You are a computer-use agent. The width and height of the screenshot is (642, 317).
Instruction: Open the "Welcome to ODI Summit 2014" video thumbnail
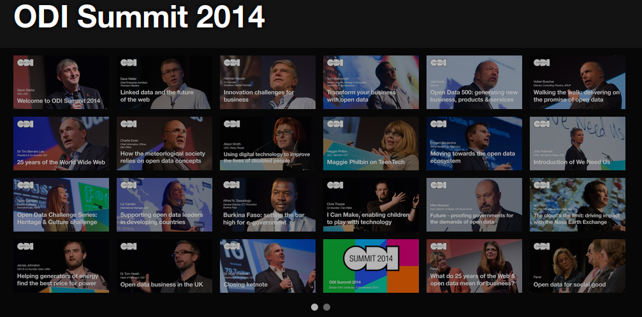pos(61,82)
